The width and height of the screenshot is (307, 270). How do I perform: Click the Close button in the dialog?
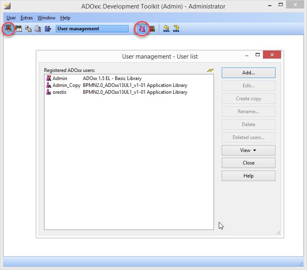coord(248,163)
